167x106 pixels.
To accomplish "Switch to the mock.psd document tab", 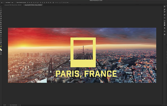I will pos(13,5).
